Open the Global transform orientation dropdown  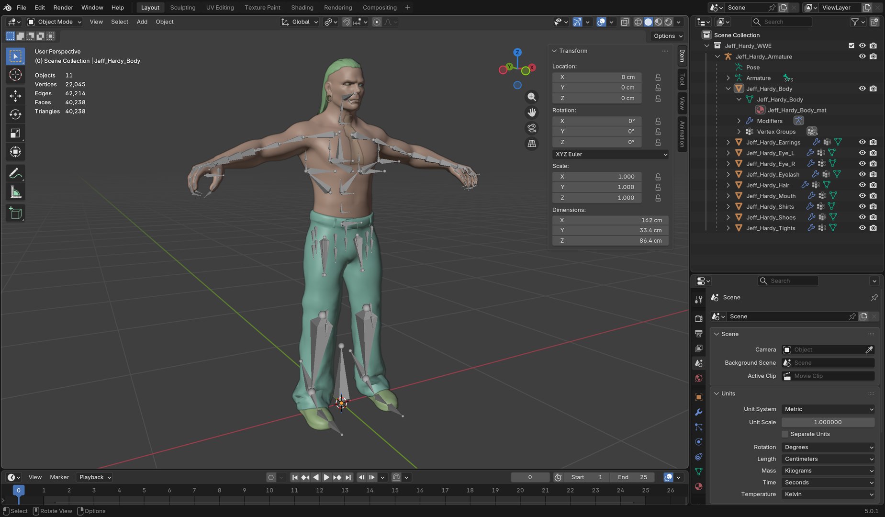click(x=300, y=22)
